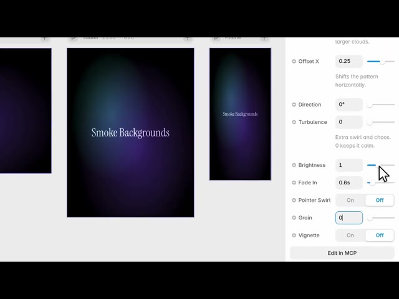399x299 pixels.
Task: Click the plus icon beside Fade In
Action: pyautogui.click(x=294, y=183)
